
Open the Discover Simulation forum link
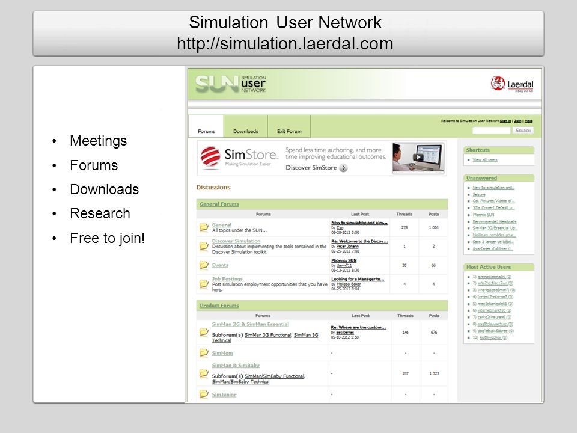click(x=236, y=241)
